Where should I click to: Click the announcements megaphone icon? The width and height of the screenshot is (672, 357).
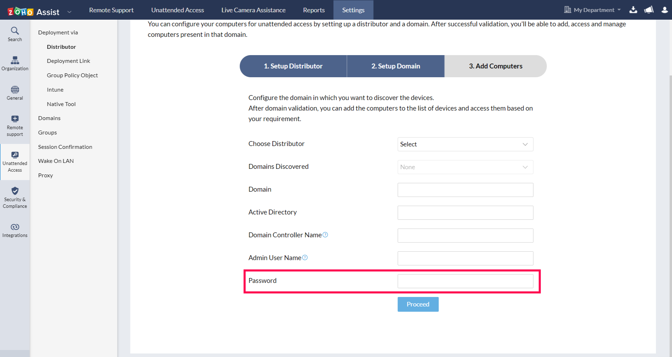tap(648, 10)
